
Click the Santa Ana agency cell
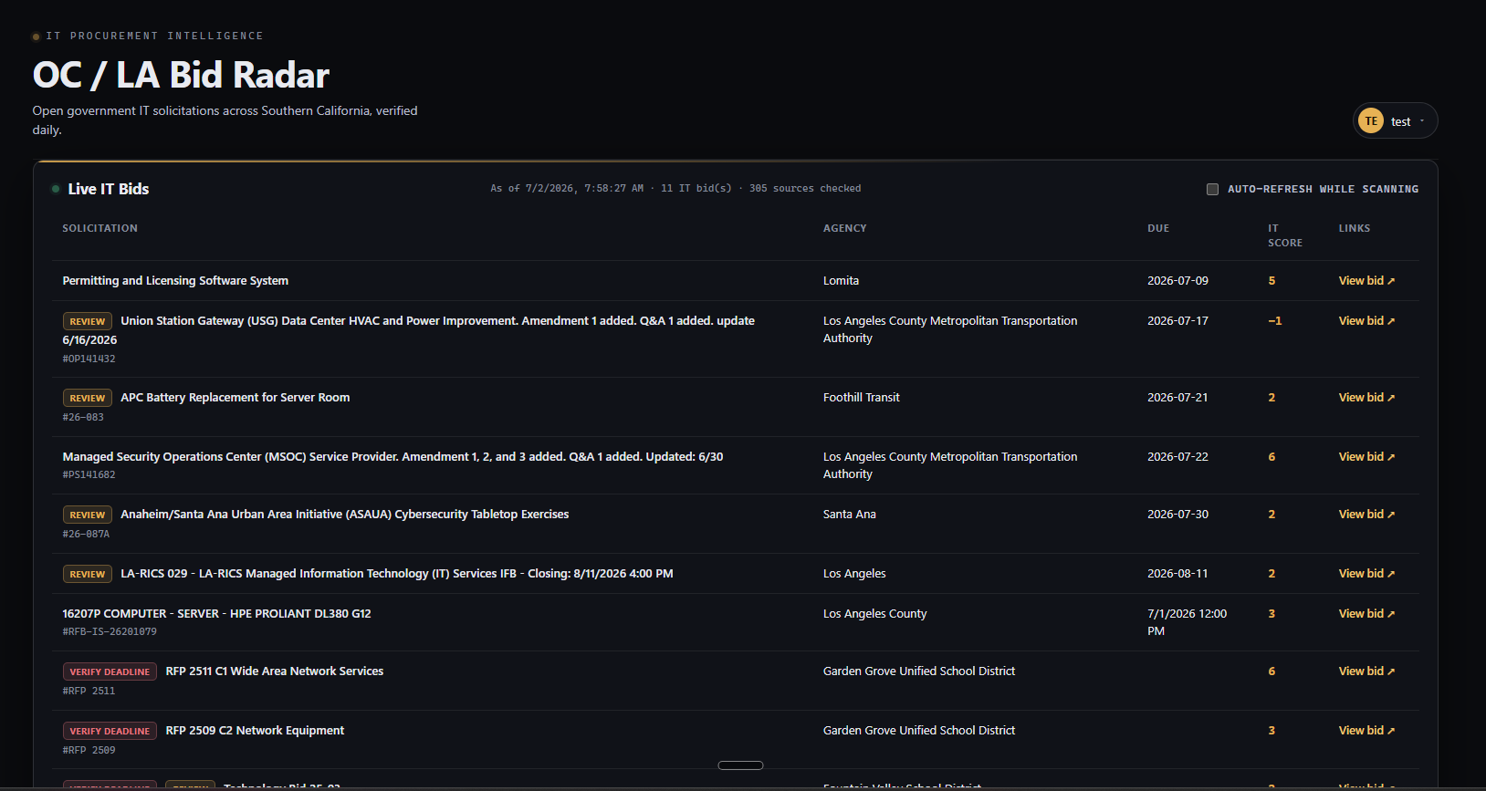click(x=850, y=515)
